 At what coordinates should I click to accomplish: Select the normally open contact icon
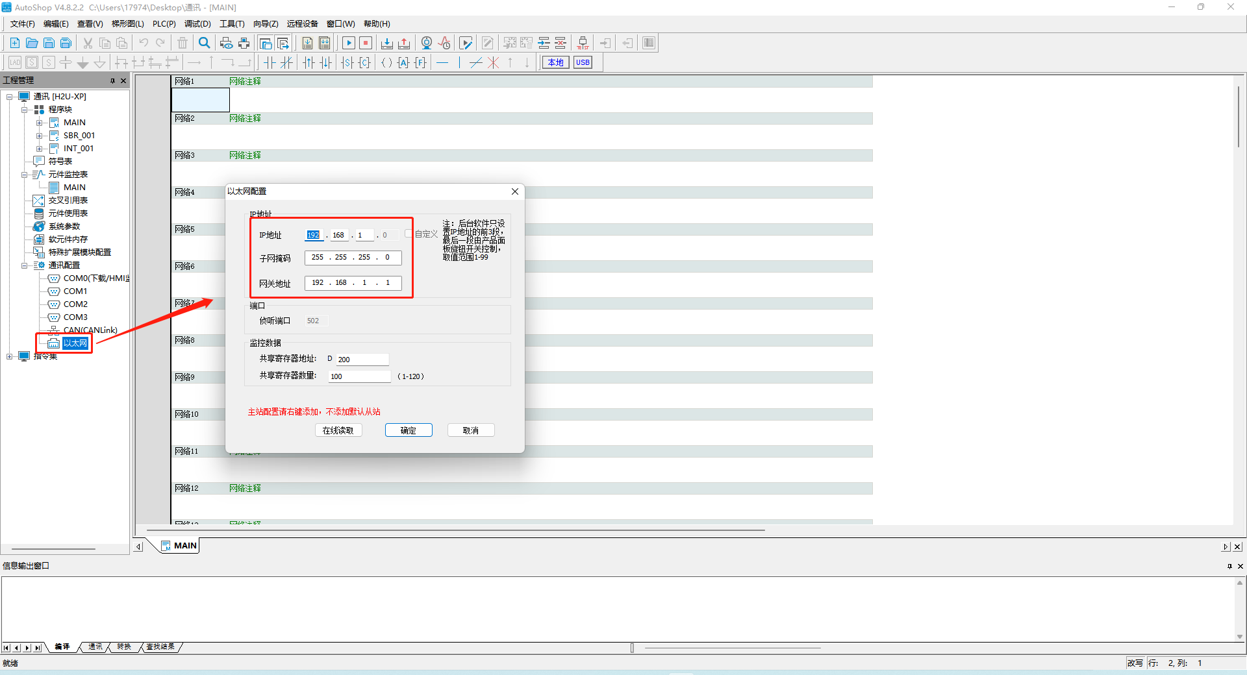pyautogui.click(x=270, y=62)
